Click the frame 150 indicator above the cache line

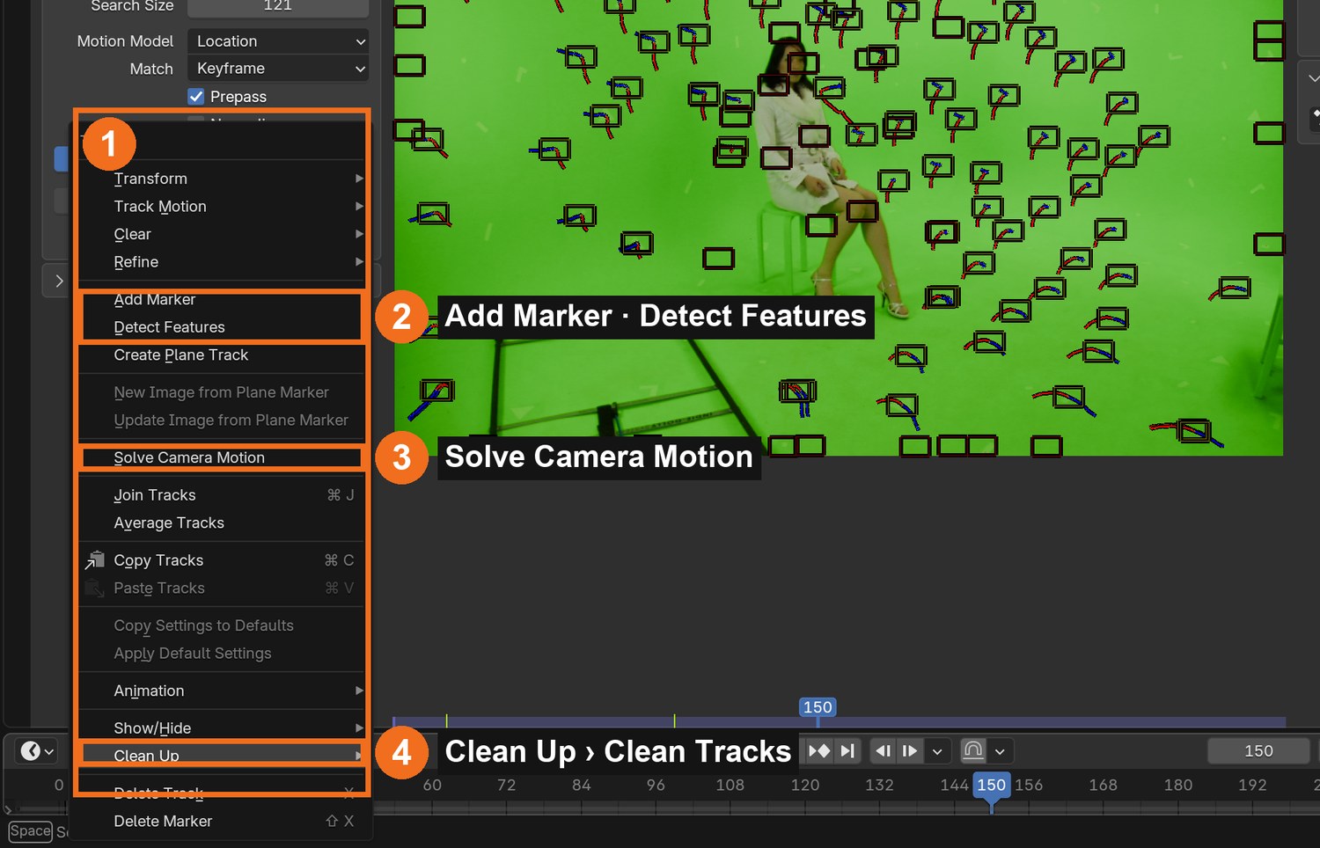pyautogui.click(x=818, y=707)
